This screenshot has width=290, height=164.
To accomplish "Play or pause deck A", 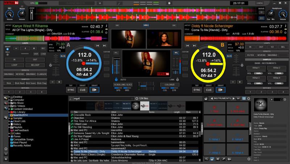I will pos(94,90).
